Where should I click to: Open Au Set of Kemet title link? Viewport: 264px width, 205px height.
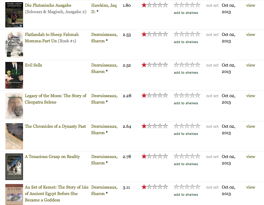55,187
